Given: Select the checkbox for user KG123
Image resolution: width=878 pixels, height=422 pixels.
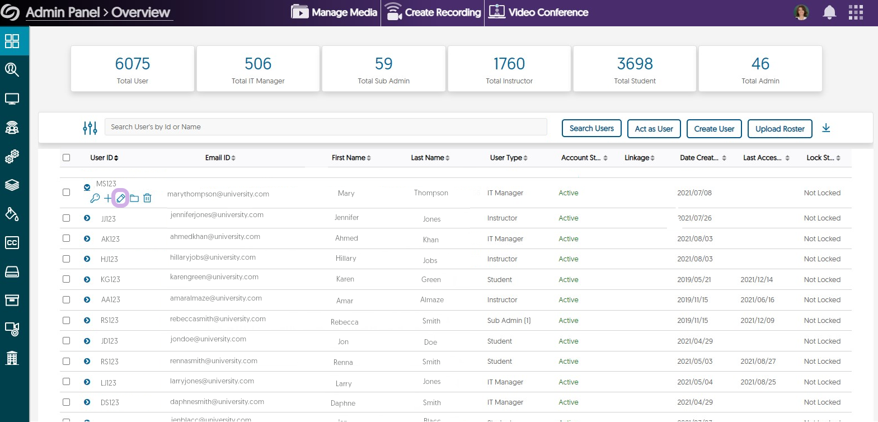Looking at the screenshot, I should 66,279.
